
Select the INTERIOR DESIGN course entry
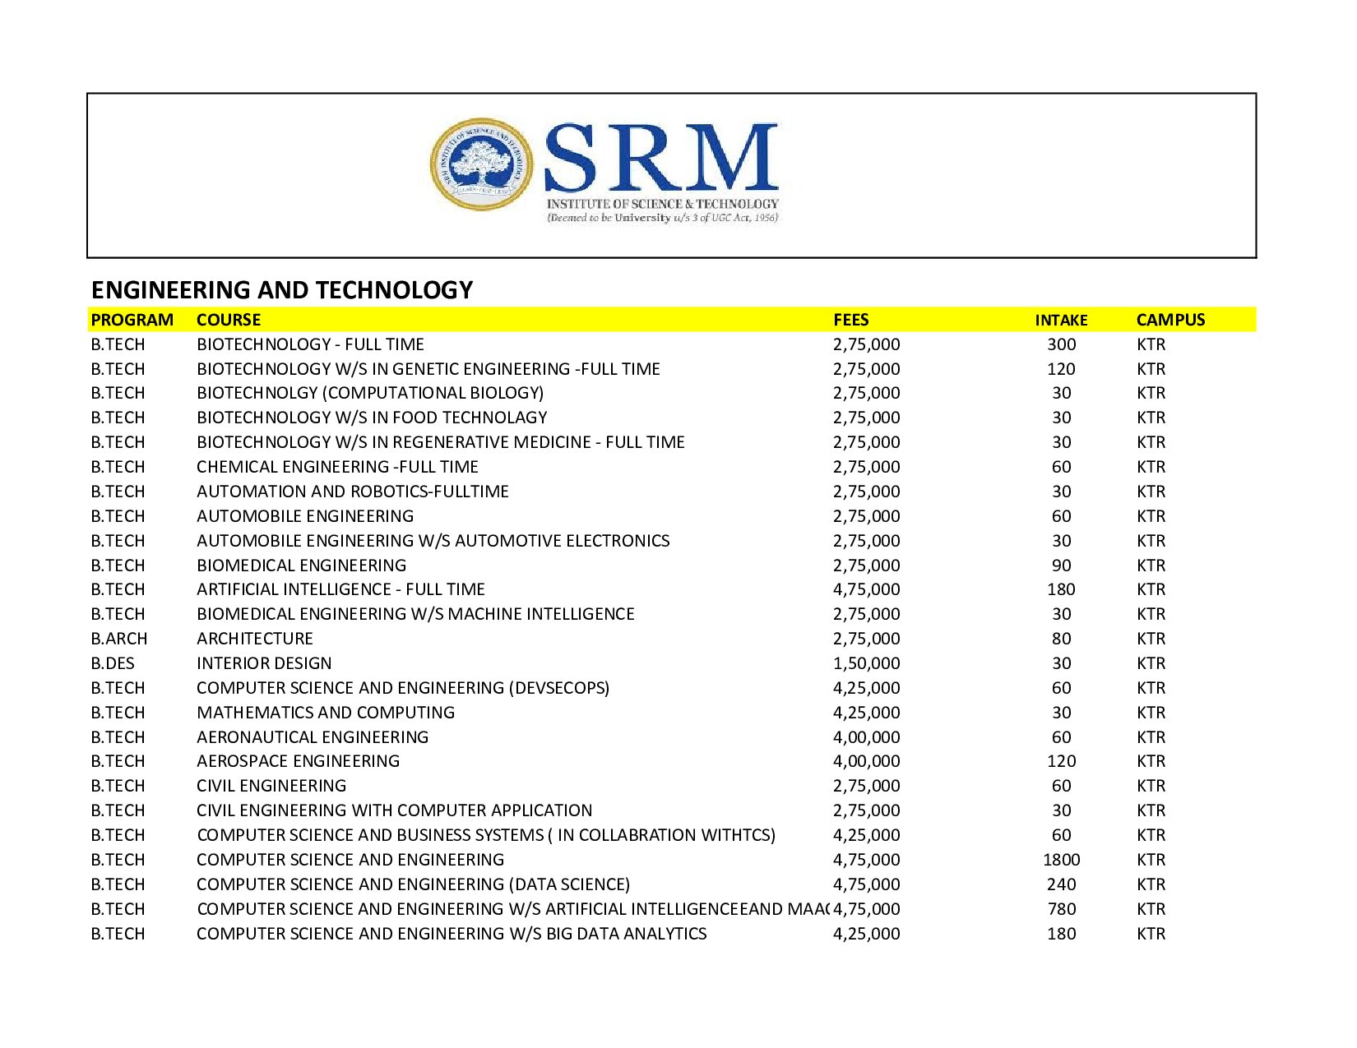point(263,663)
